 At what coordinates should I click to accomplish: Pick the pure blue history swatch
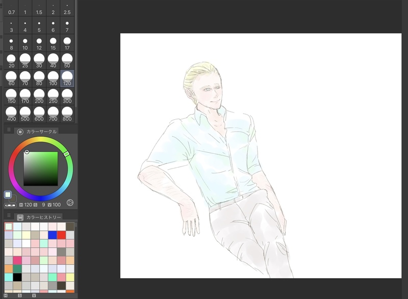pyautogui.click(x=53, y=235)
